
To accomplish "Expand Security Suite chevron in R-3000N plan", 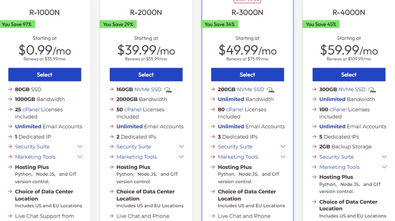I will [x=283, y=147].
